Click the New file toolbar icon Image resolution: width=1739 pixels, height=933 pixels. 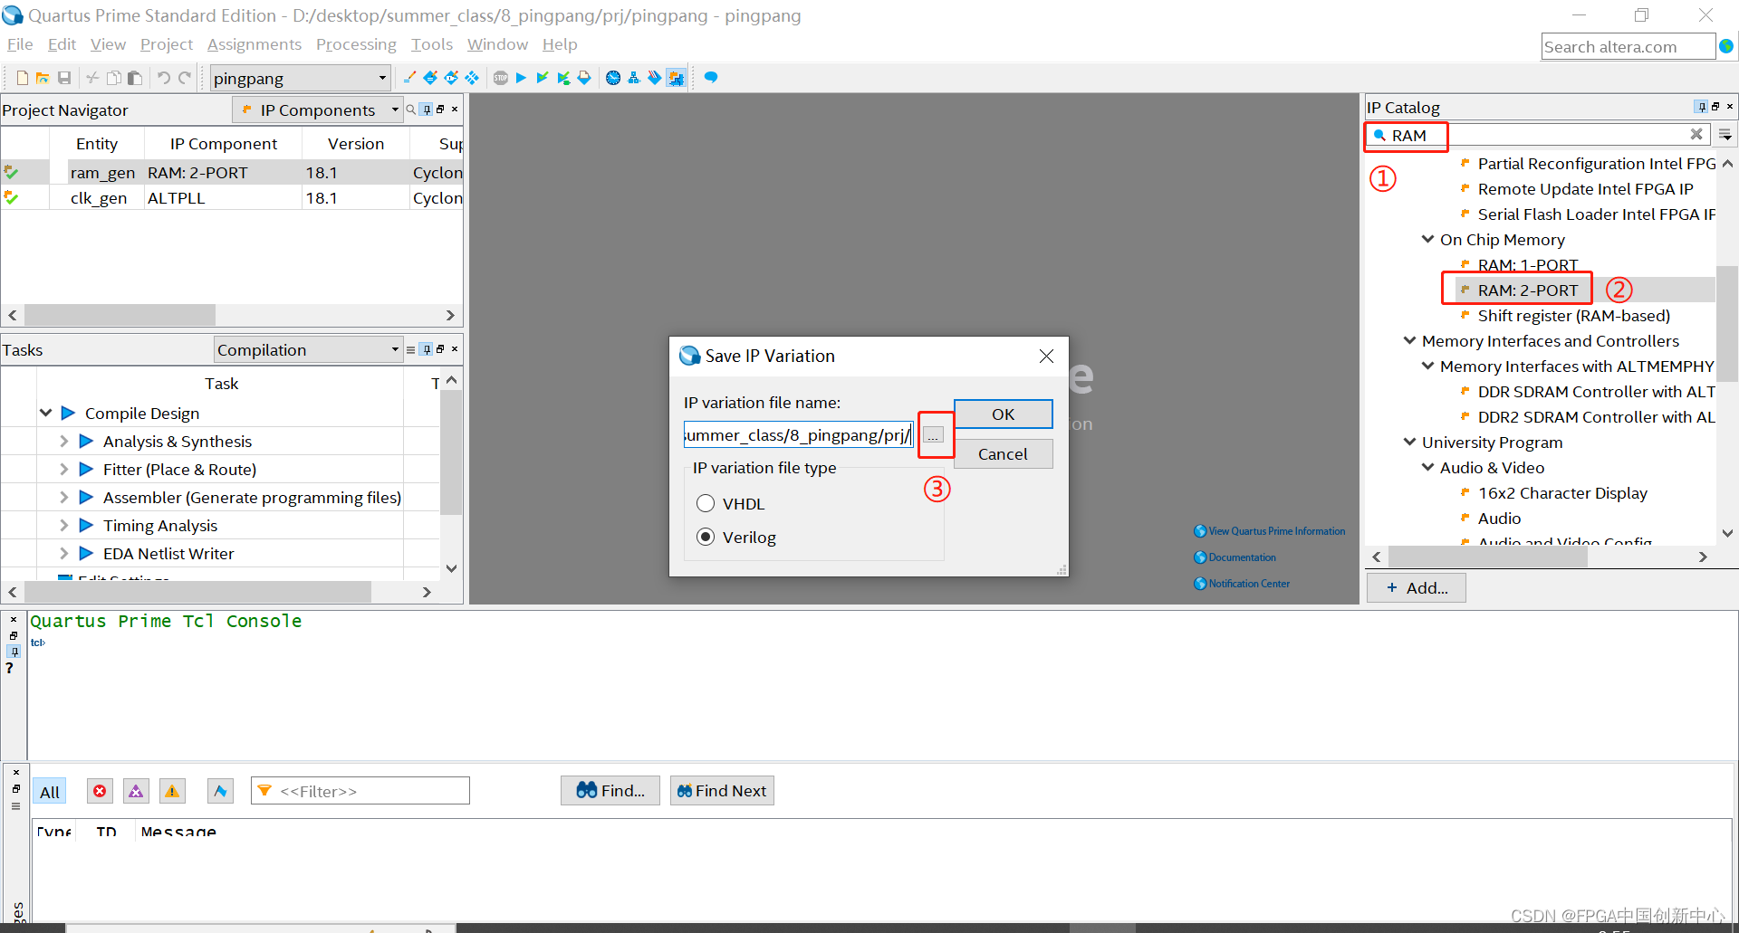tap(23, 78)
